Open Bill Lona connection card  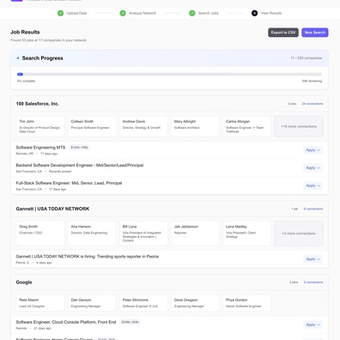tap(143, 234)
